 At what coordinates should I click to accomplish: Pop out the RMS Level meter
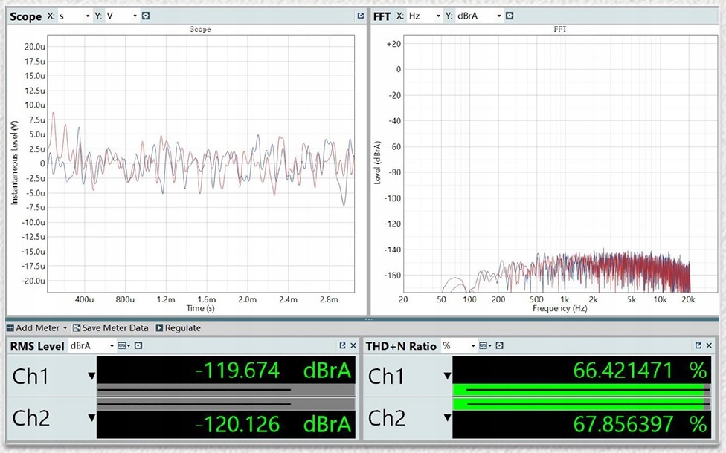[x=342, y=345]
